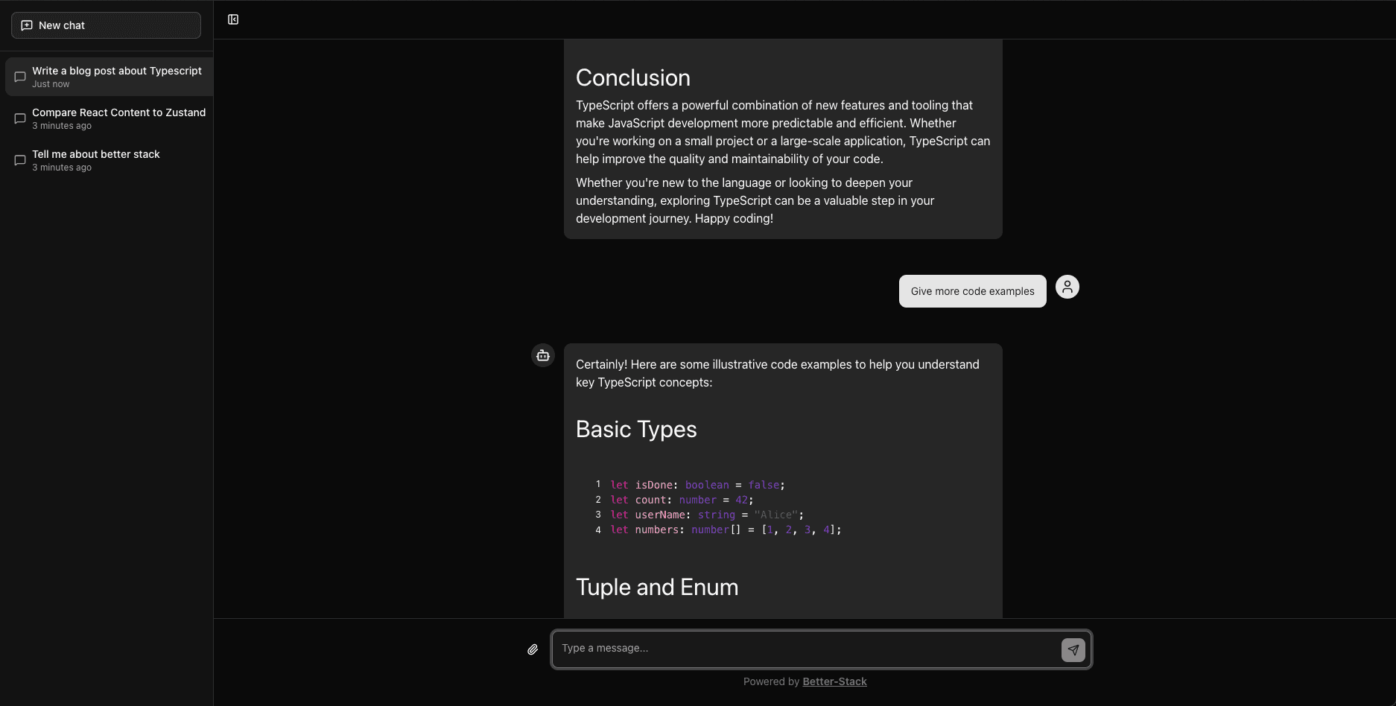1396x706 pixels.
Task: Click the bot avatar beside the reply
Action: (x=542, y=355)
